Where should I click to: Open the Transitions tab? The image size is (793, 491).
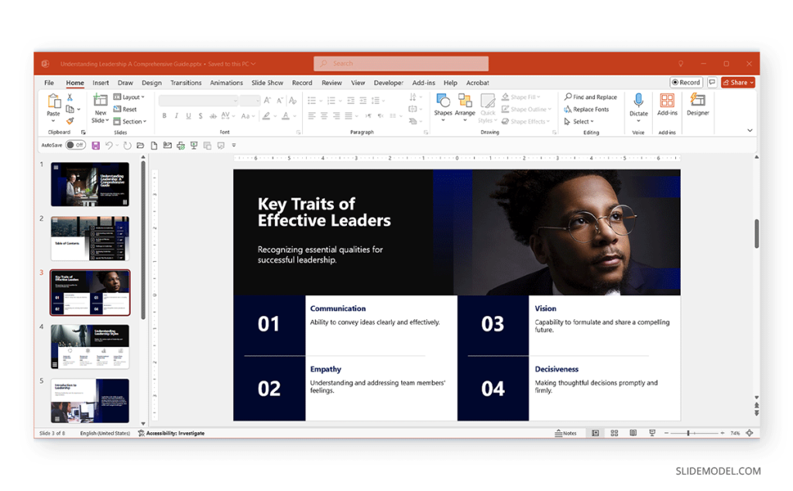186,83
